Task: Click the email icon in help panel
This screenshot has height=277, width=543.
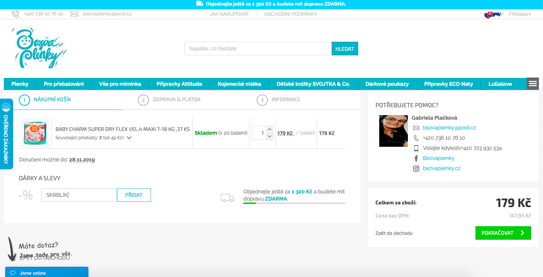Action: click(416, 128)
